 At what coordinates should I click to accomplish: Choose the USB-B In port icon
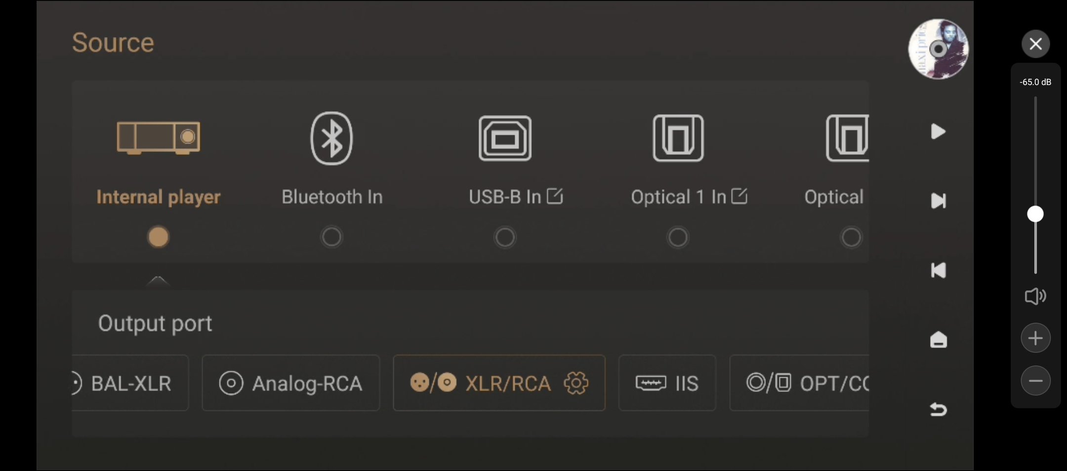505,138
